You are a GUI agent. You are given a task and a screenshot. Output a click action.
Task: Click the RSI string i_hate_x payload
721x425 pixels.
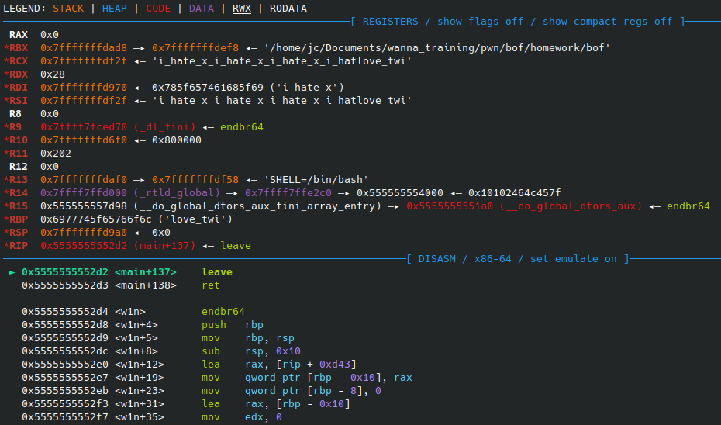pyautogui.click(x=282, y=101)
